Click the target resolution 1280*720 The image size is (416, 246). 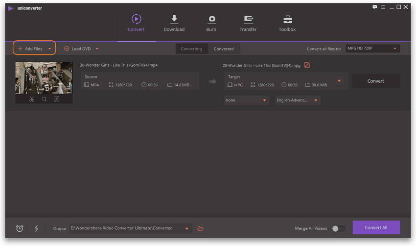pos(265,85)
